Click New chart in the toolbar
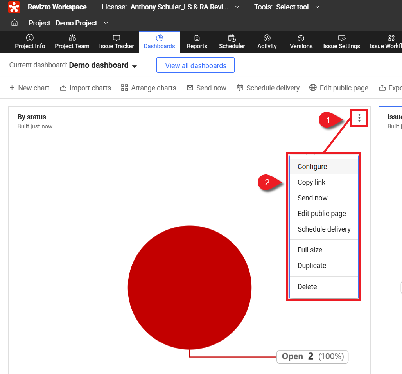The width and height of the screenshot is (402, 374). (29, 88)
